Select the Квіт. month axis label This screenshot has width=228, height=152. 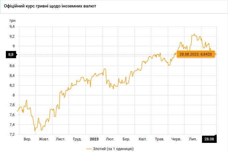click(x=143, y=139)
